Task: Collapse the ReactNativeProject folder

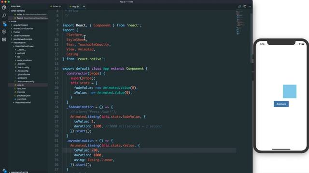Action: 25,46
